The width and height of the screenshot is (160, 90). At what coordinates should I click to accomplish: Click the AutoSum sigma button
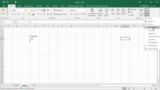132,9
